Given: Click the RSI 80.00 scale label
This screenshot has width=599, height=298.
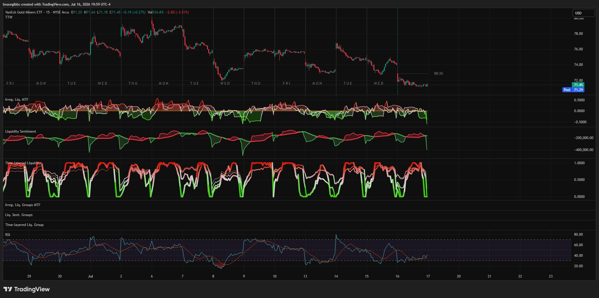Looking at the screenshot, I should (x=579, y=234).
